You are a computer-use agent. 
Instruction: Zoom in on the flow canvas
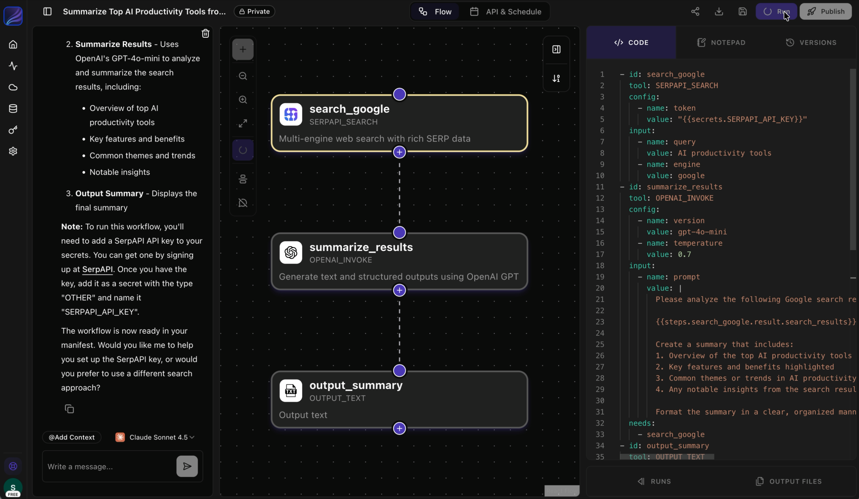pyautogui.click(x=243, y=100)
